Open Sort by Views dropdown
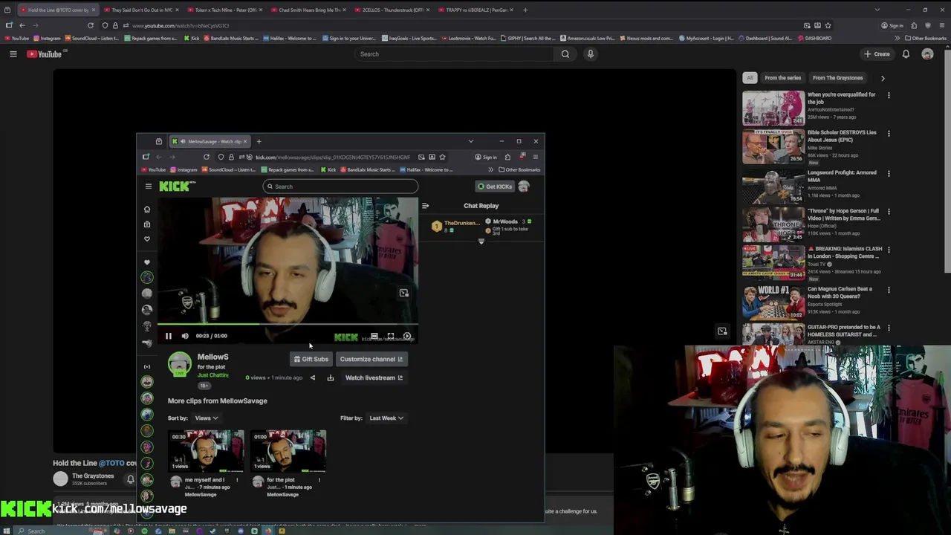Viewport: 951px width, 535px height. tap(207, 418)
